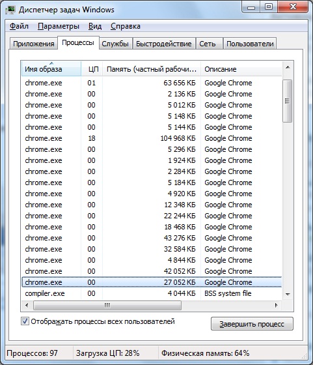
Task: Select chrome.exe process using 1 924 КБ
Action: pos(152,160)
